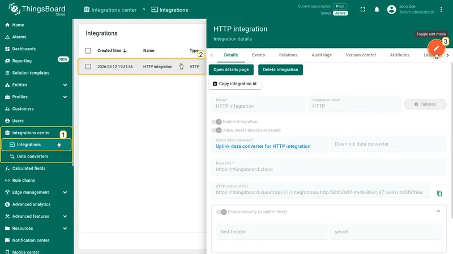
Task: Select Integrations in the sidebar
Action: pos(36,144)
